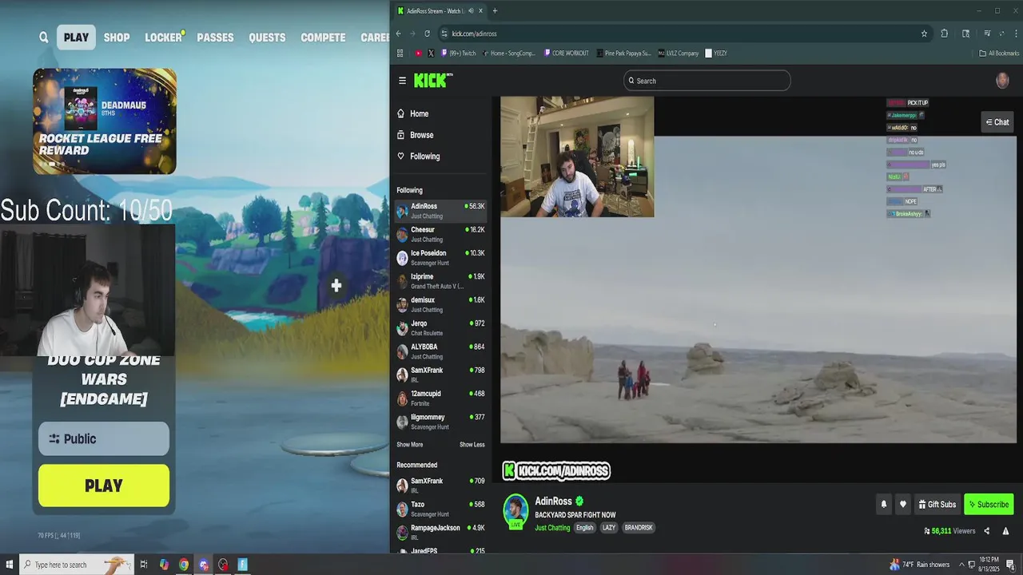
Task: Open the QUESTS tab in Fortnite
Action: point(267,38)
